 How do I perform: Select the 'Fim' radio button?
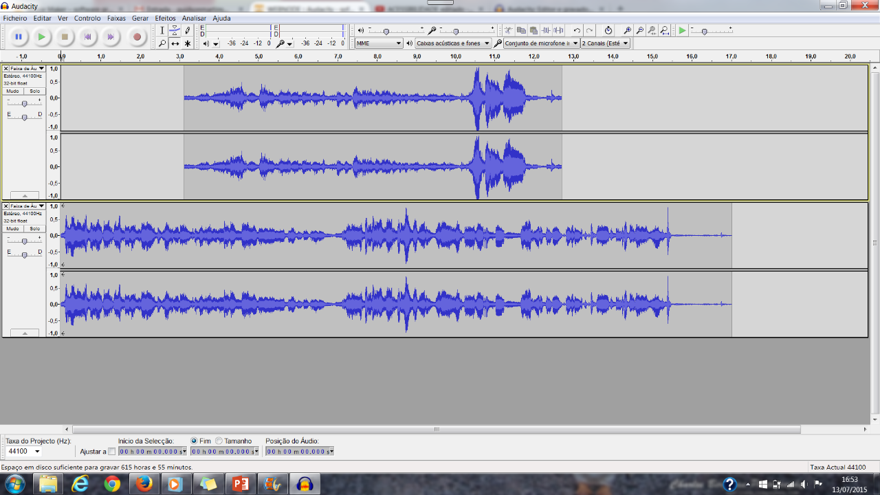coord(194,441)
